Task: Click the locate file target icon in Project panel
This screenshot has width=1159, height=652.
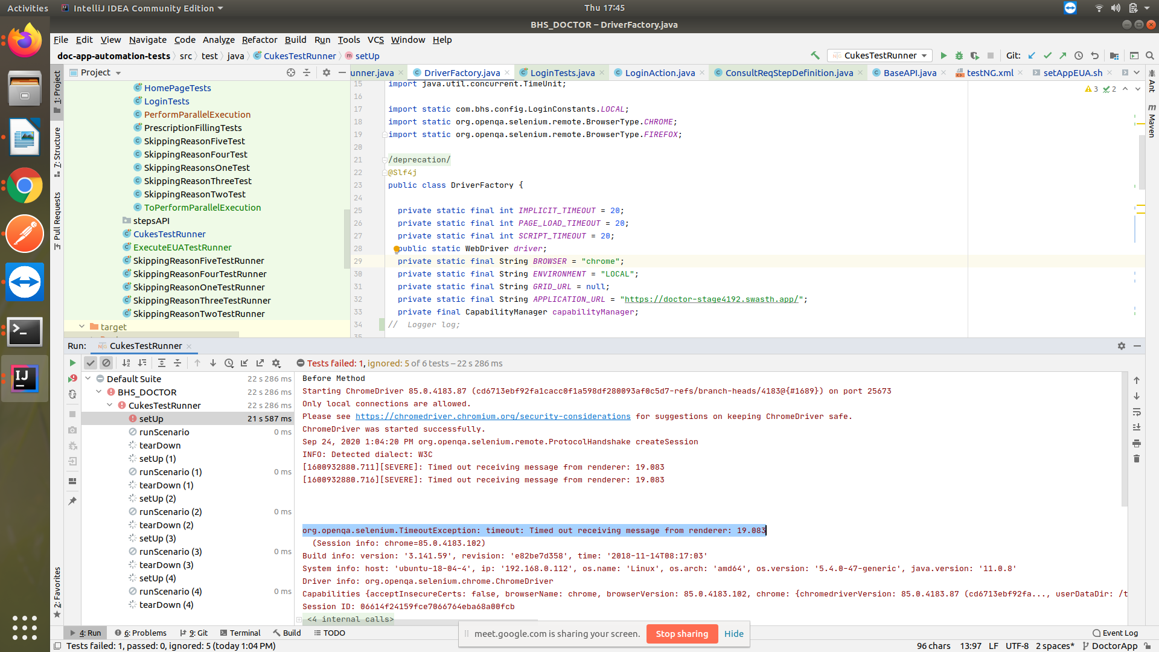Action: [291, 72]
